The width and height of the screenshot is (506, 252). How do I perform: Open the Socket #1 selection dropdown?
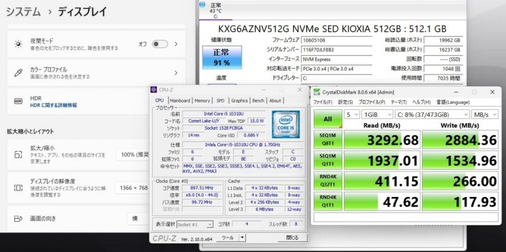click(x=195, y=224)
